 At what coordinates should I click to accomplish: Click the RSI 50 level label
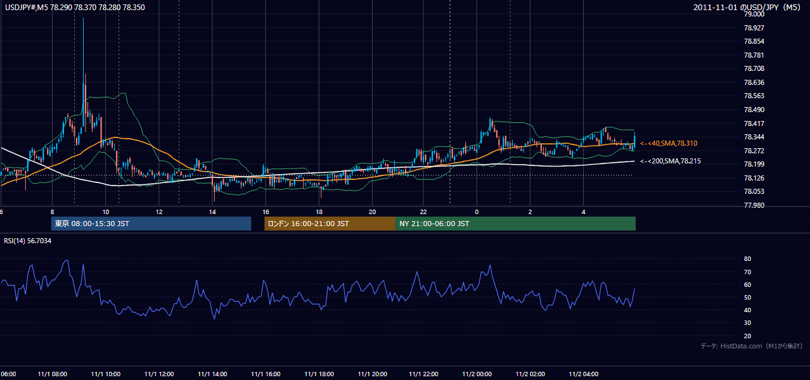pos(747,297)
